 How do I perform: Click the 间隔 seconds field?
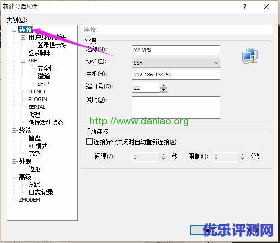coord(146,157)
